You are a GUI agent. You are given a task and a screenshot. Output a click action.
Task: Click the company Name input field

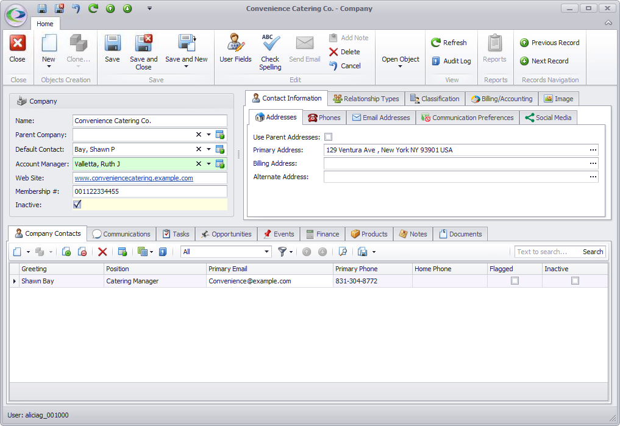[150, 121]
